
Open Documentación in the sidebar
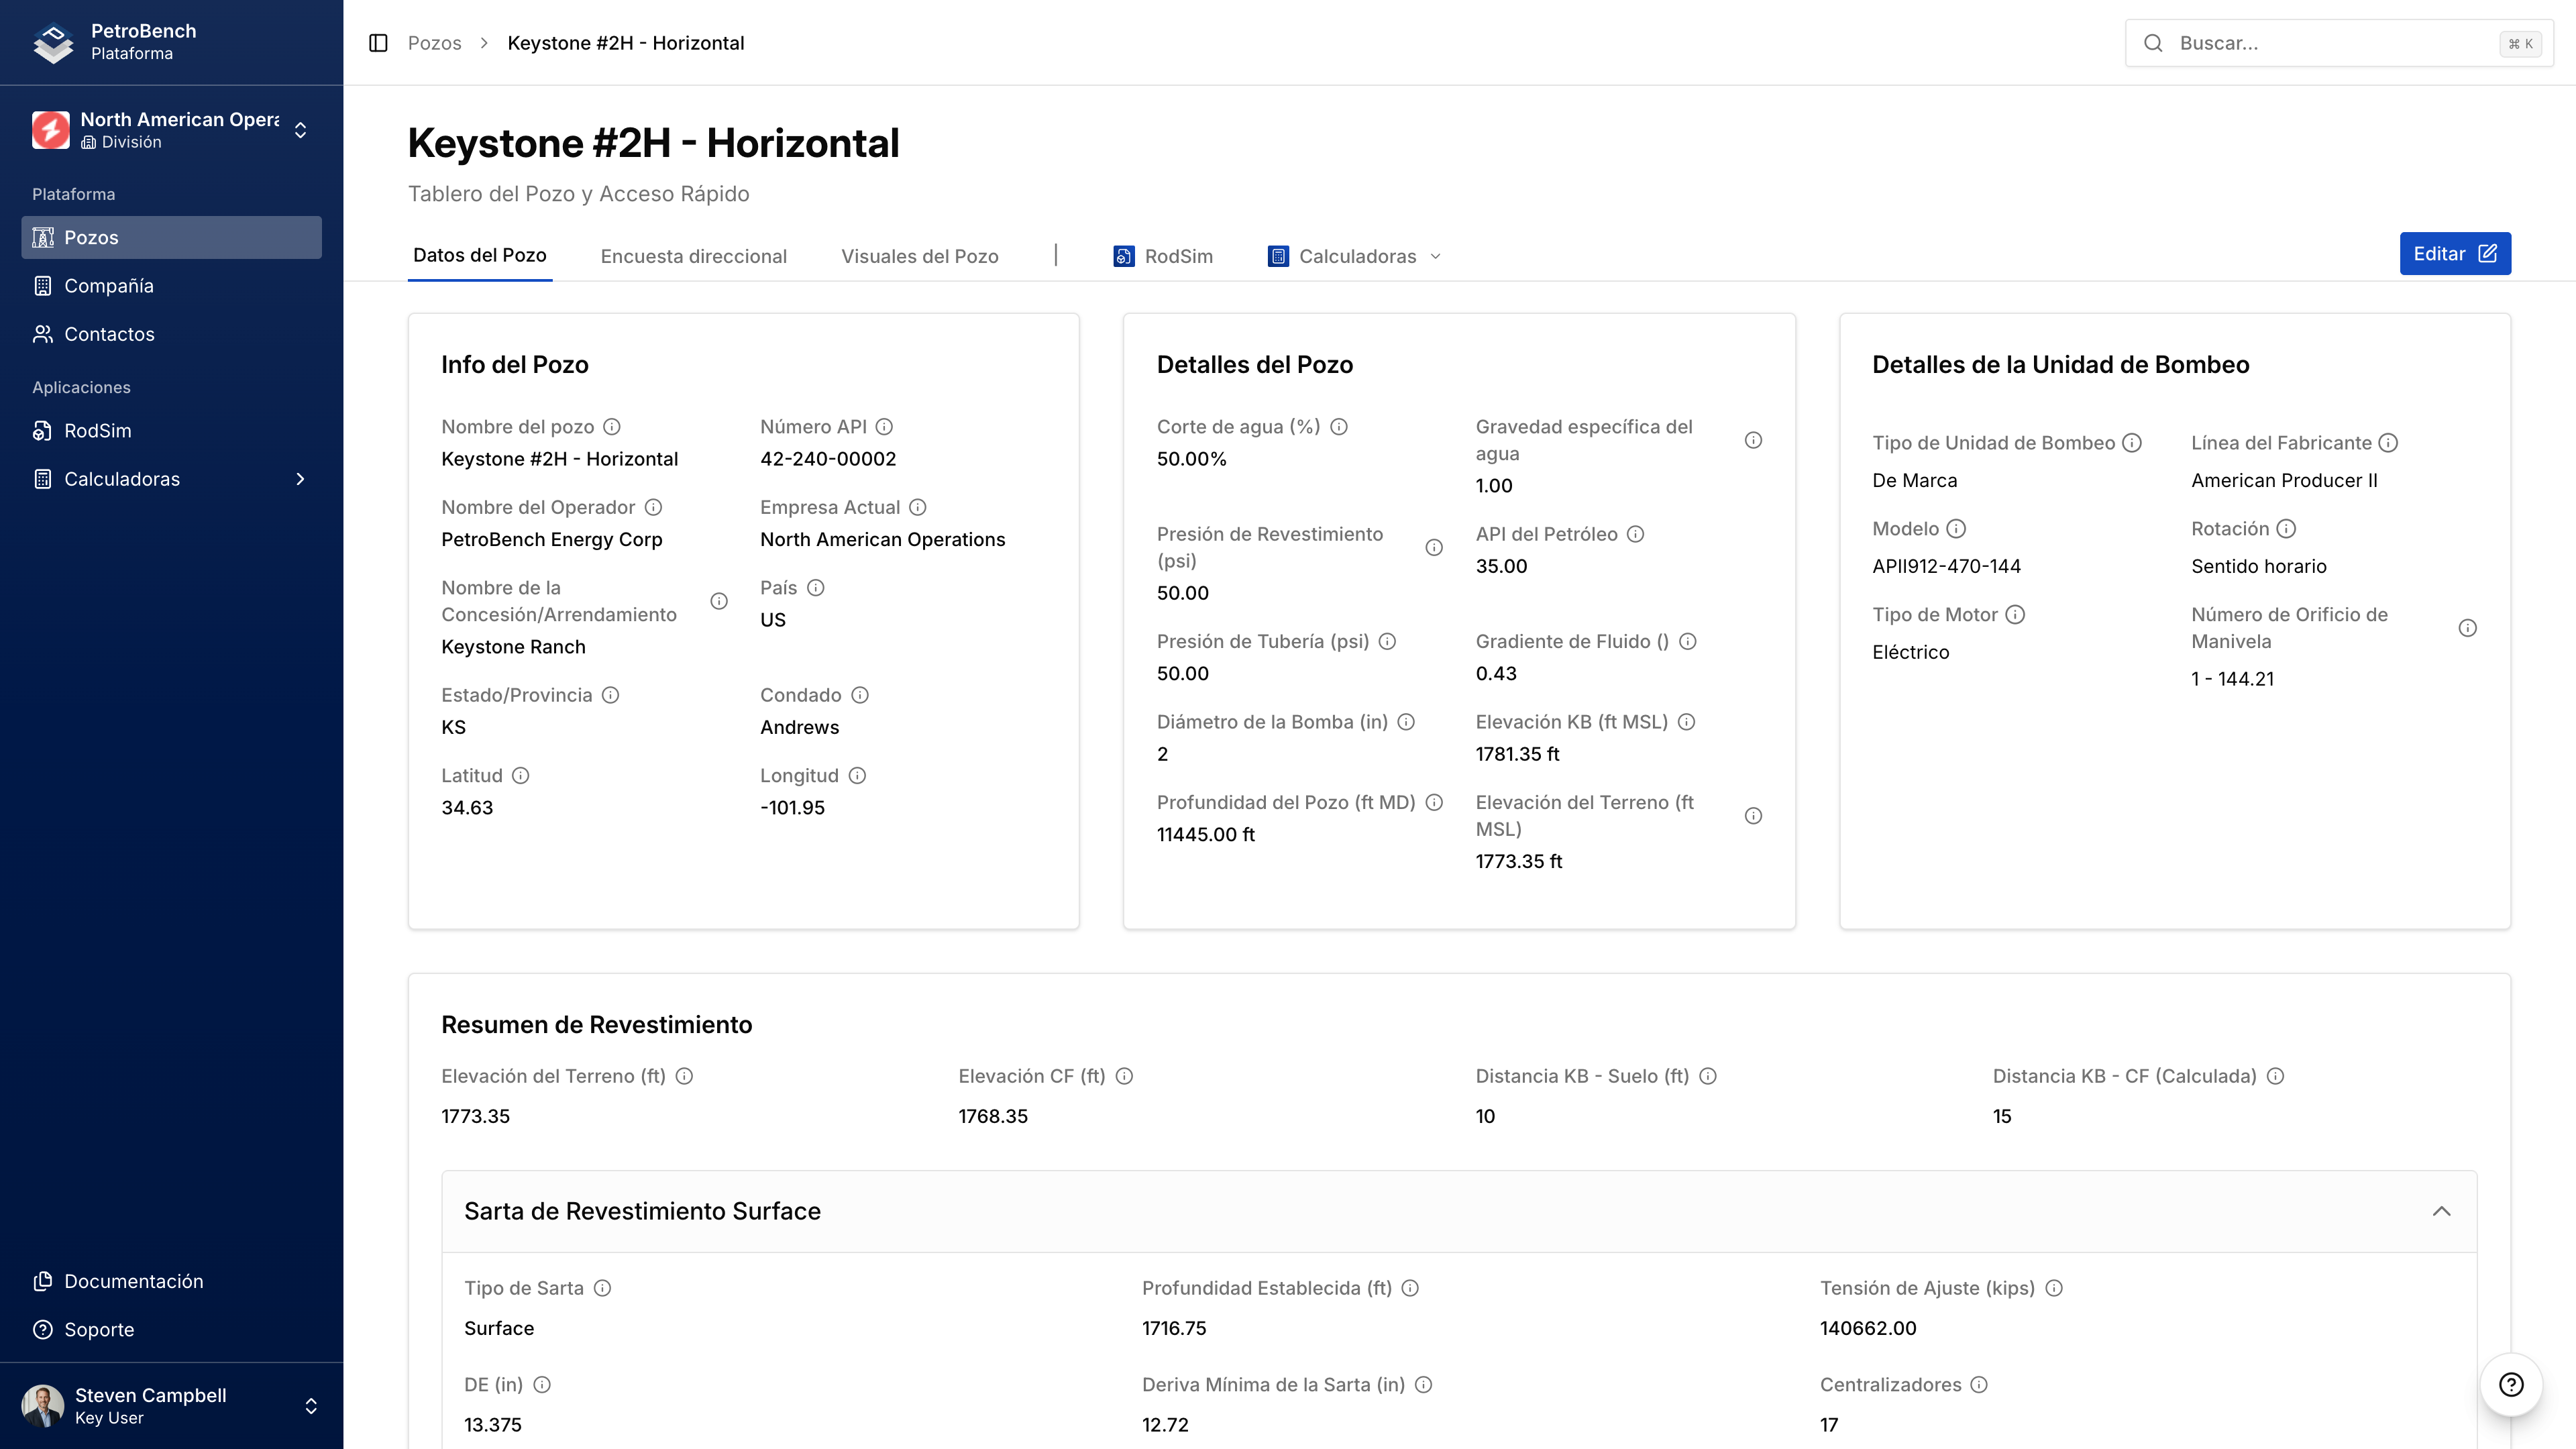point(133,1282)
